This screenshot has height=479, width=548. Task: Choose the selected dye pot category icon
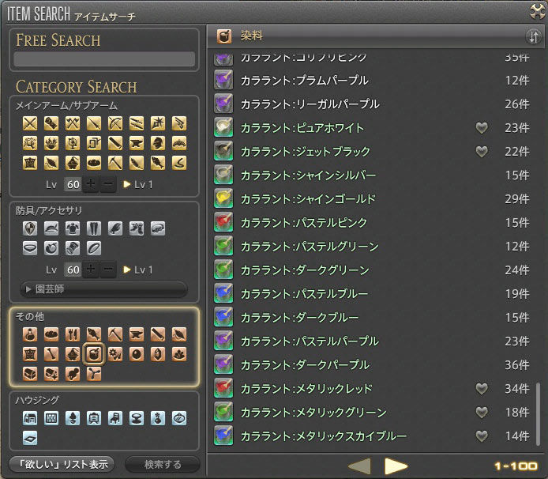[x=94, y=354]
